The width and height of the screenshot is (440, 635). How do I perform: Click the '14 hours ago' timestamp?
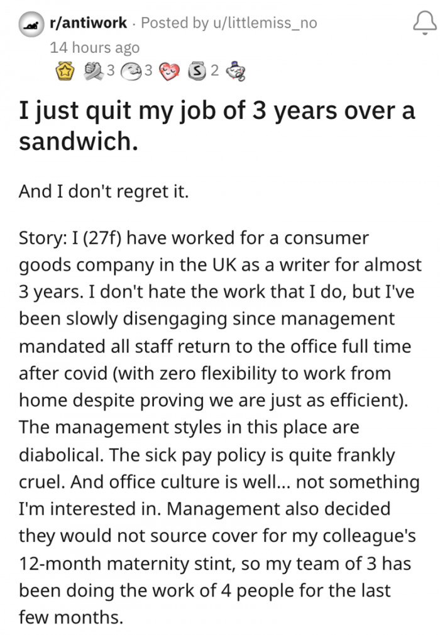click(x=96, y=47)
